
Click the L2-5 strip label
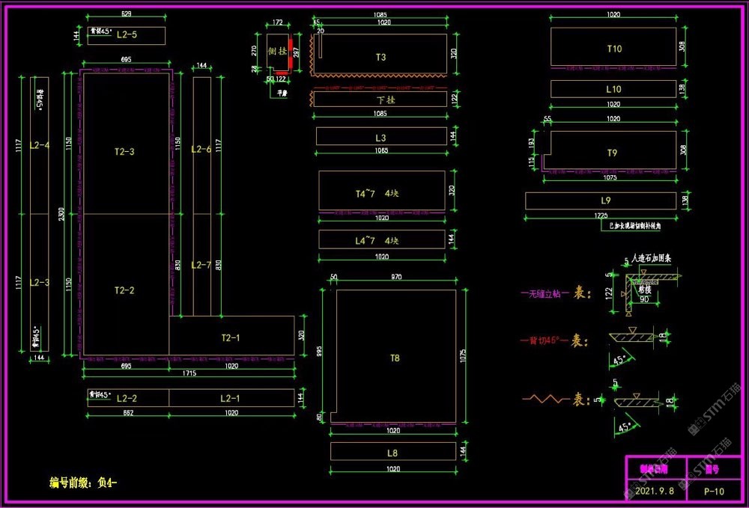[127, 34]
